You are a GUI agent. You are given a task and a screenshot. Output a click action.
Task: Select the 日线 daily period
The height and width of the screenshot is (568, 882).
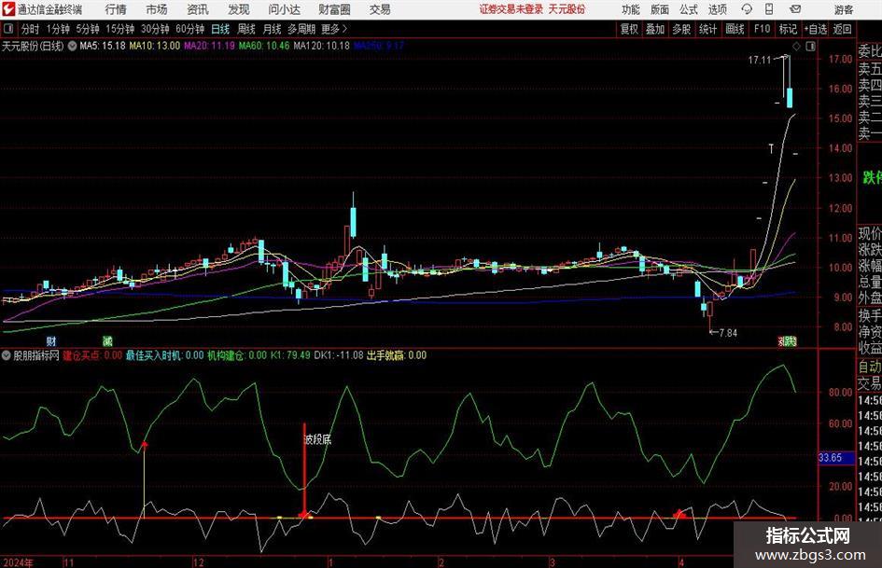click(220, 29)
